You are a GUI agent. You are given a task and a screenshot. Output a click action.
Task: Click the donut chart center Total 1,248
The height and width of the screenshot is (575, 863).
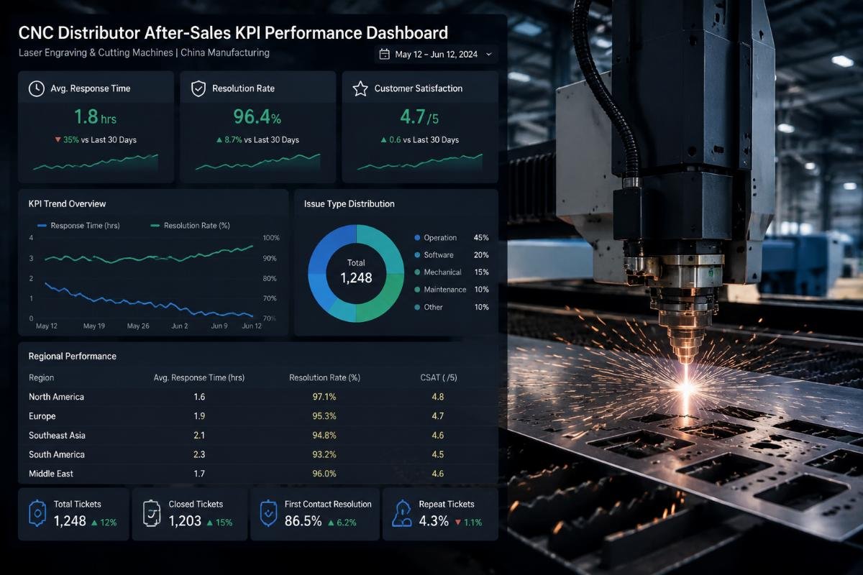coord(356,271)
